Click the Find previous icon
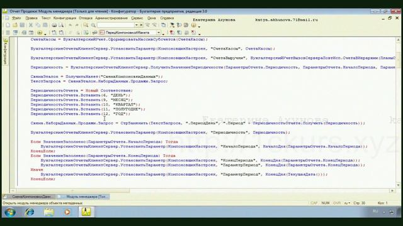This screenshot has height=226, width=403. pos(154,25)
